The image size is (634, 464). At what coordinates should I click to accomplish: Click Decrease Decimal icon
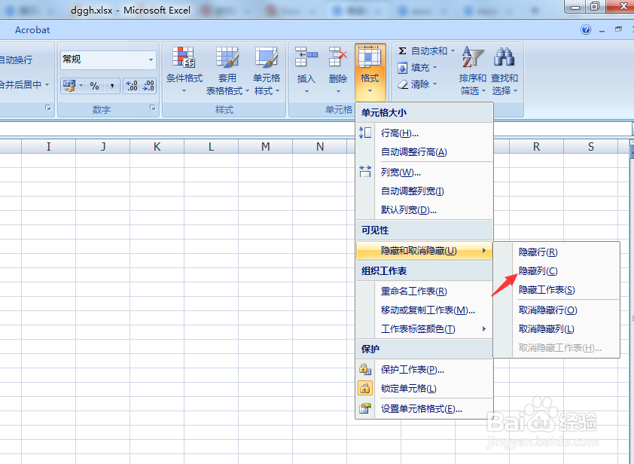click(x=148, y=86)
